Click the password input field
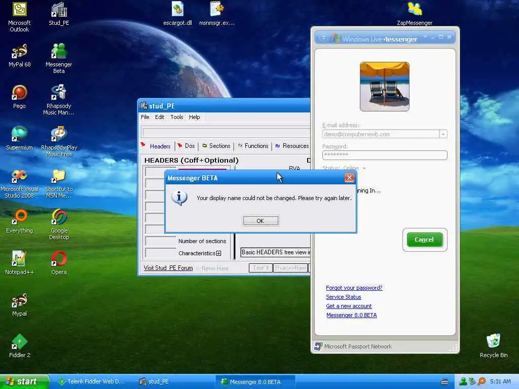This screenshot has height=389, width=519. click(385, 155)
